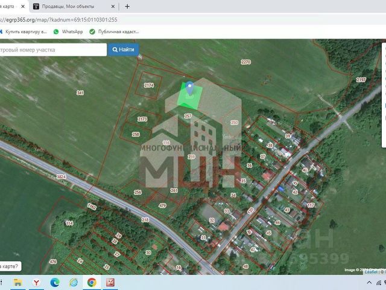
Task: Click the Leaflet attribution link
Action: (371, 272)
